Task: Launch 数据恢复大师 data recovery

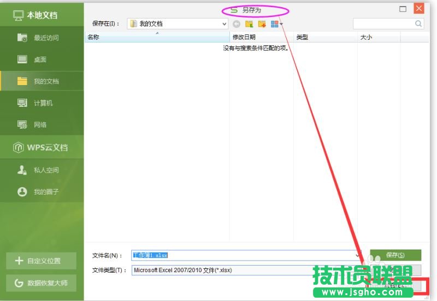Action: click(x=42, y=283)
